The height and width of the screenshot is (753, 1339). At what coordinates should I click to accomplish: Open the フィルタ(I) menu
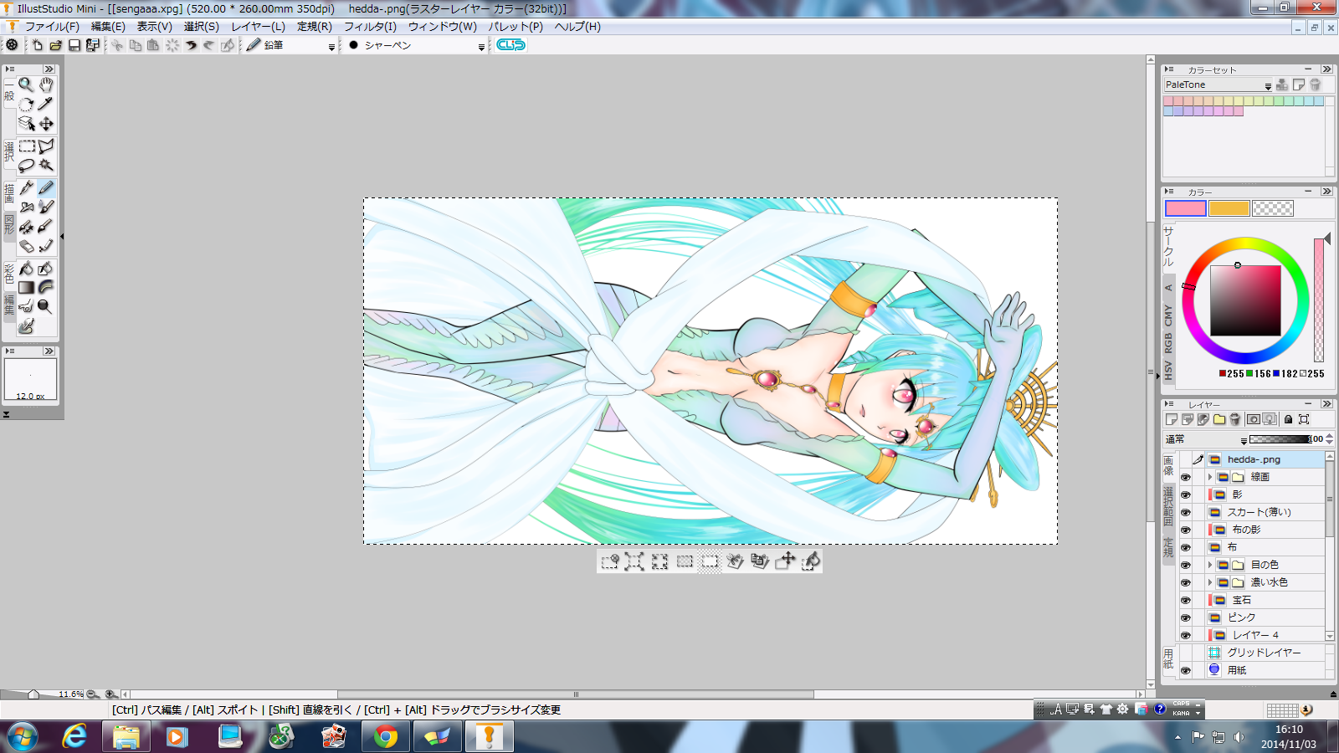click(370, 27)
